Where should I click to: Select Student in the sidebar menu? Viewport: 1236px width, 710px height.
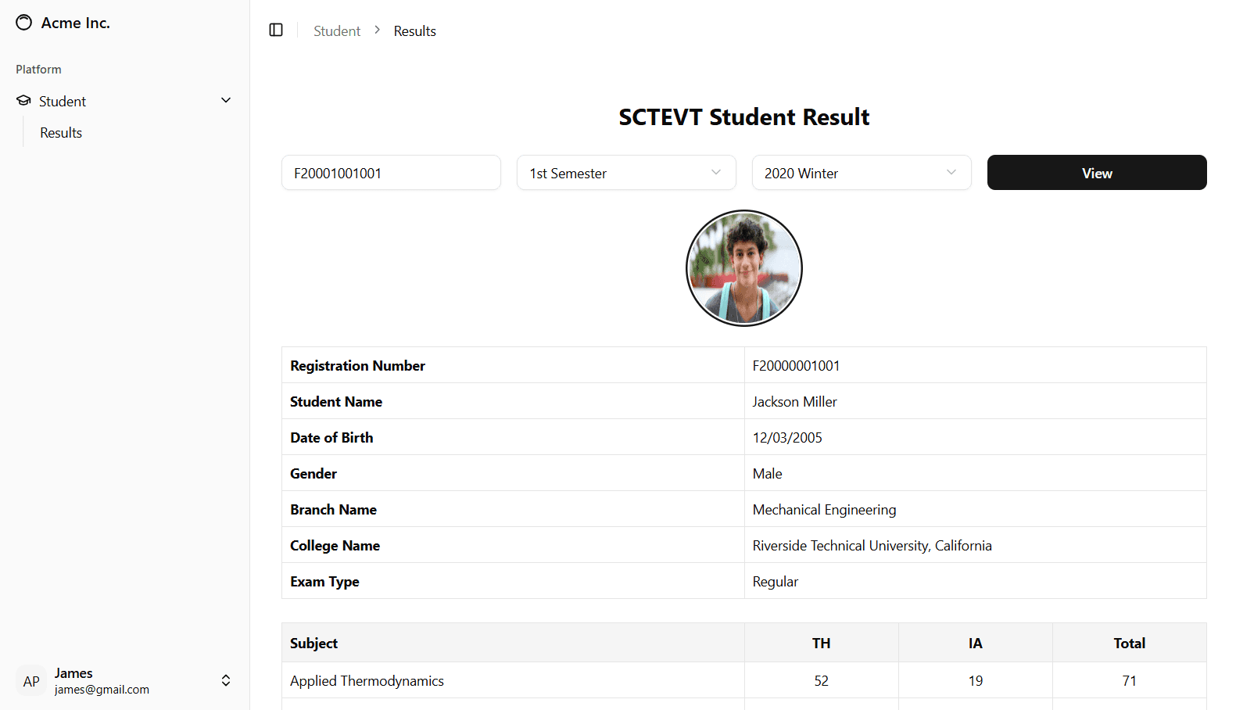[63, 102]
